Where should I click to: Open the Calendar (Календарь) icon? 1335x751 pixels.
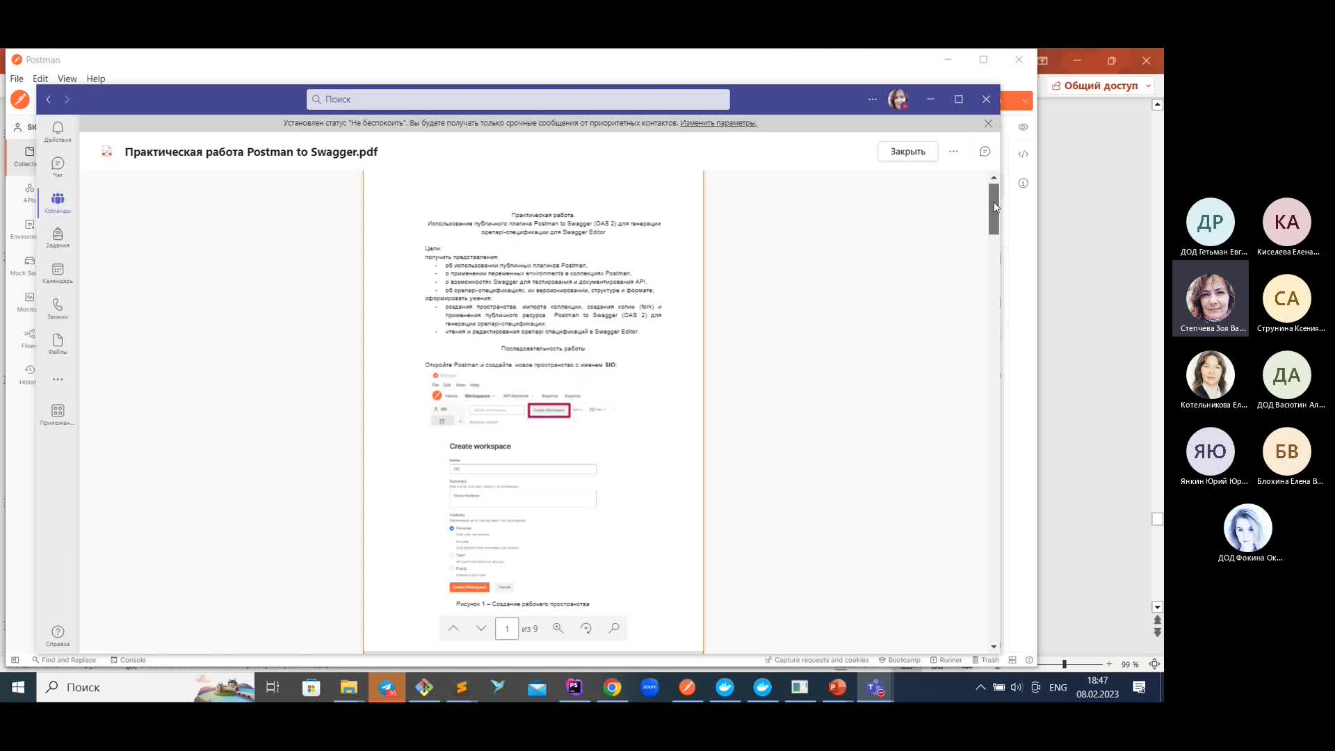(58, 273)
